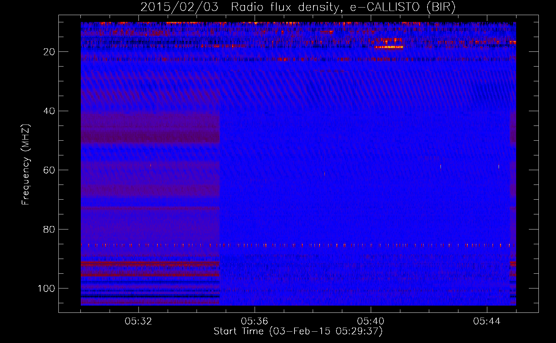Click the red horizontal band near 92 MHz
The image size is (556, 343).
[150, 263]
